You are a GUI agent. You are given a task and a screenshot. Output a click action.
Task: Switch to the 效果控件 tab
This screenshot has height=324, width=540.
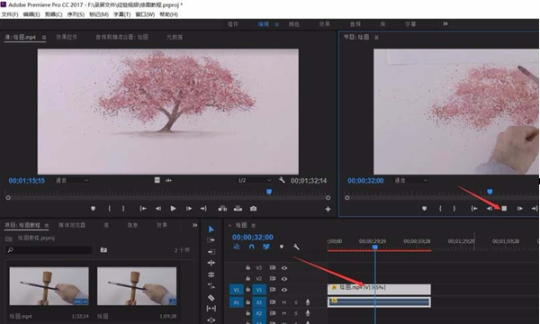(67, 37)
